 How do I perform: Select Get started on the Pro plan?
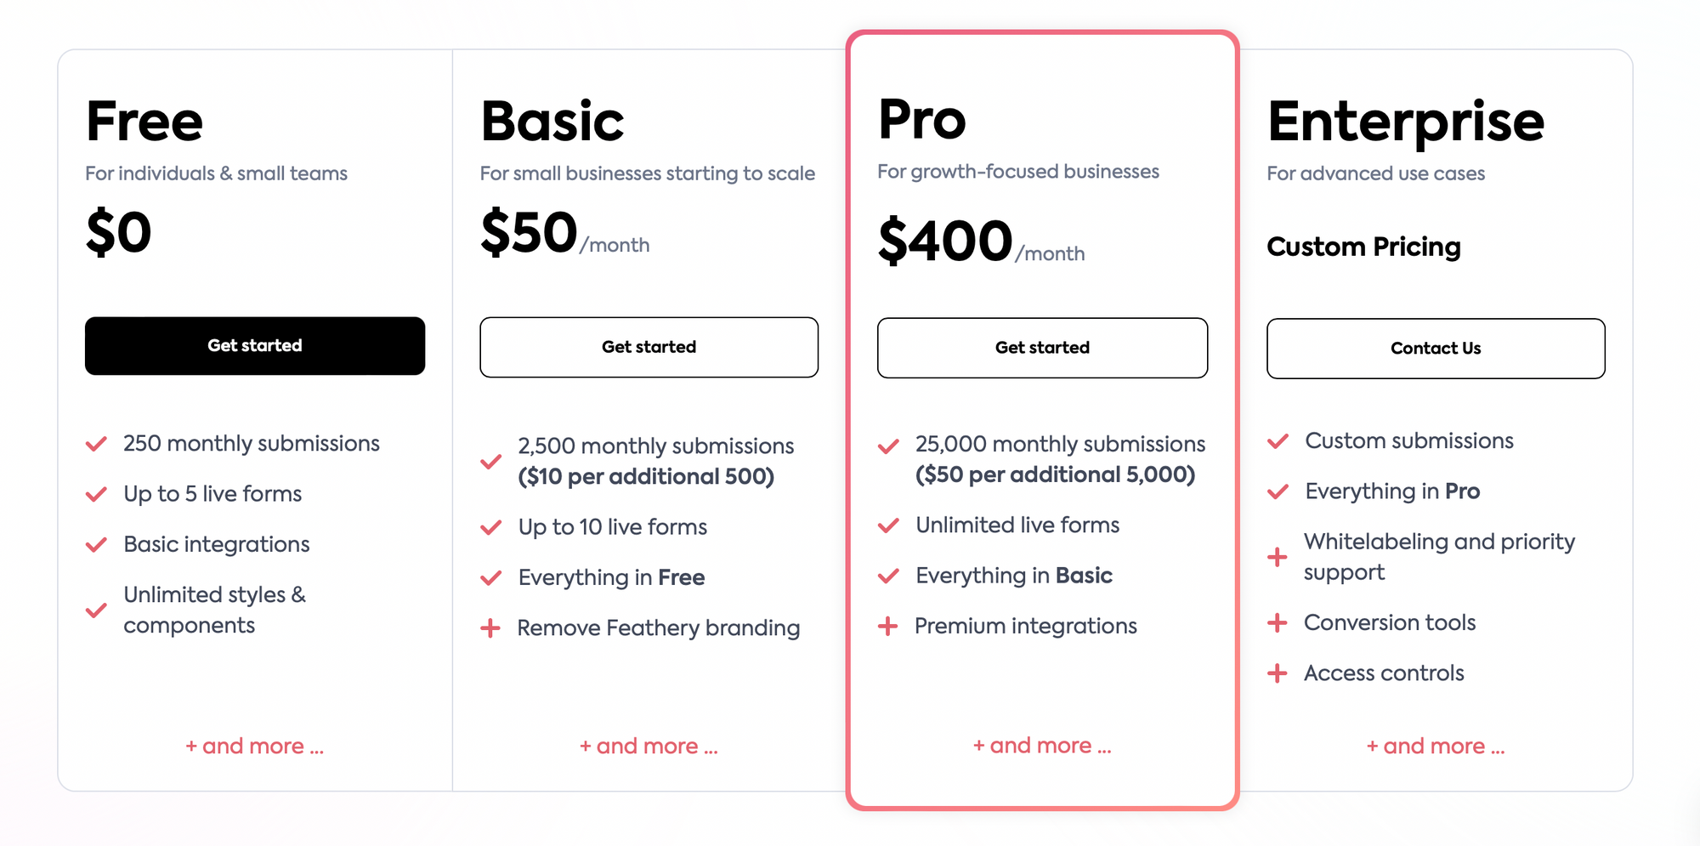(x=1042, y=348)
